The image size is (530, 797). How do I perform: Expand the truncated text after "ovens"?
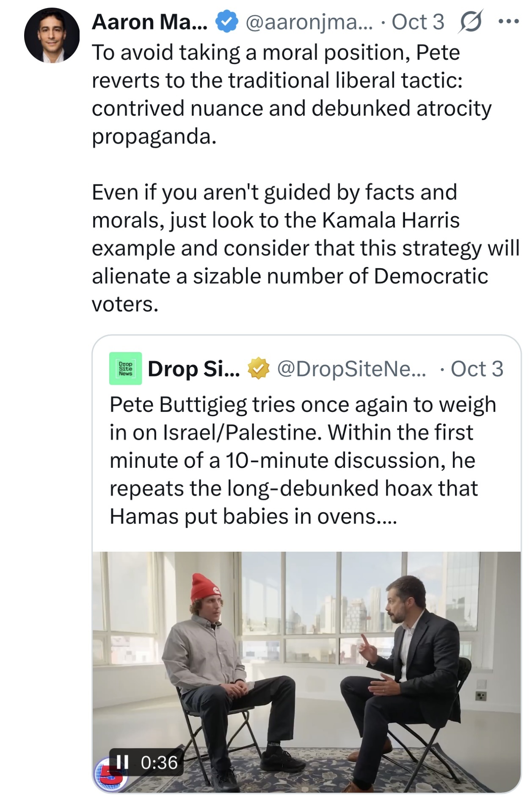click(386, 517)
